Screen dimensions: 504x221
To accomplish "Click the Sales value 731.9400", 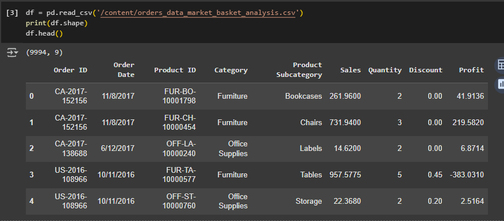I will tap(345, 122).
